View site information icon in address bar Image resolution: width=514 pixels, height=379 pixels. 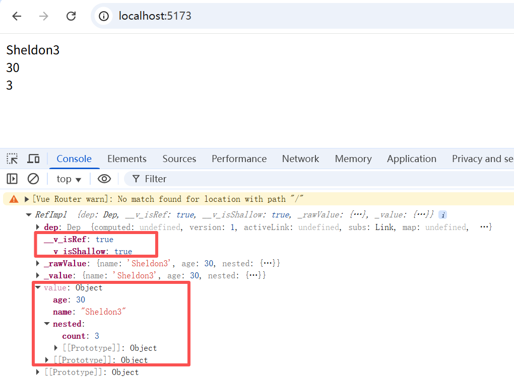click(104, 16)
